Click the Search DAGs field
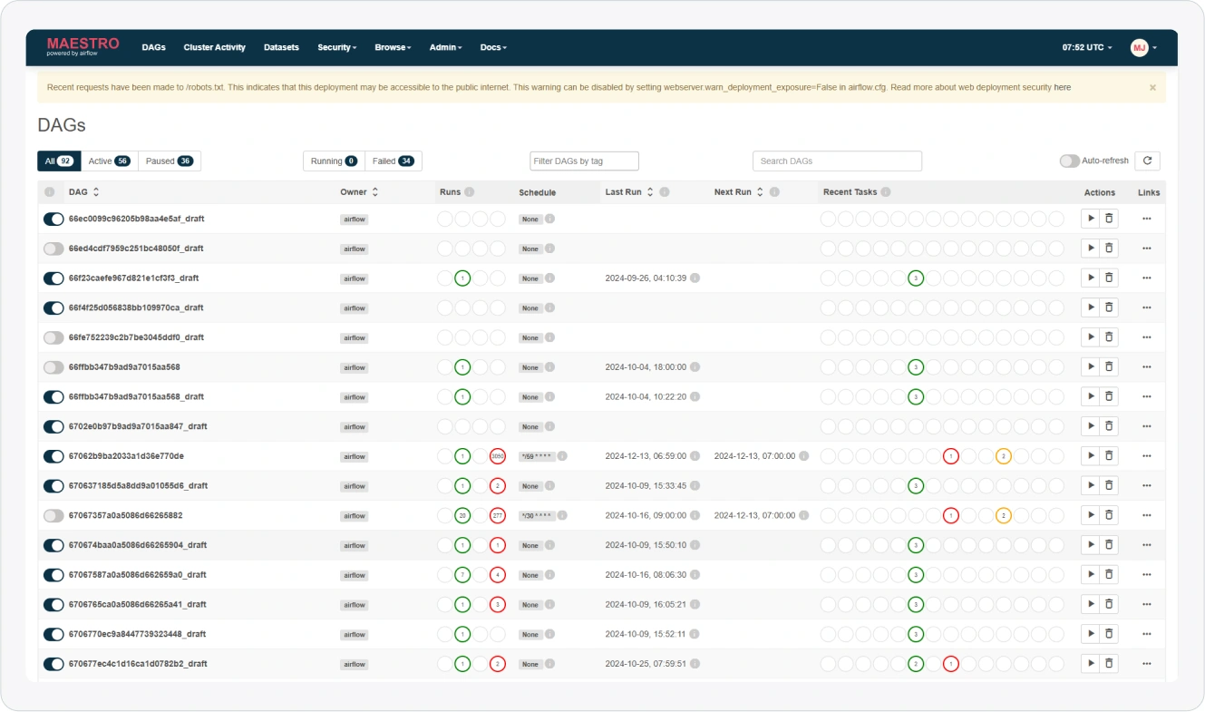1205x712 pixels. pos(837,161)
